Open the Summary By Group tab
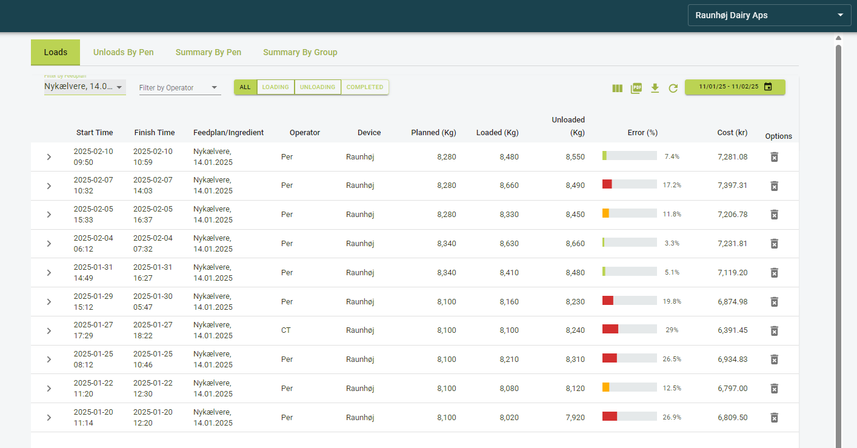This screenshot has width=857, height=448. 300,53
